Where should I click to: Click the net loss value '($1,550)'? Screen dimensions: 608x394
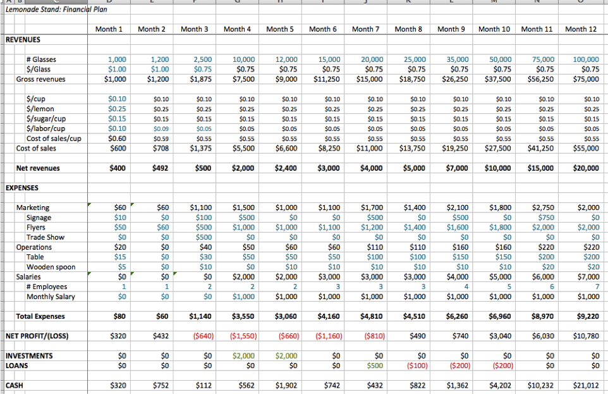point(243,336)
